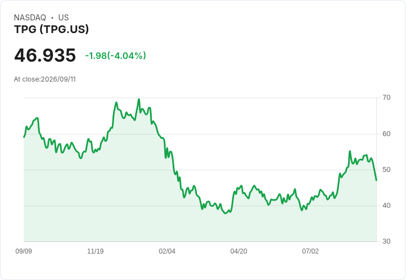Click the chart line's starting point

[24, 137]
